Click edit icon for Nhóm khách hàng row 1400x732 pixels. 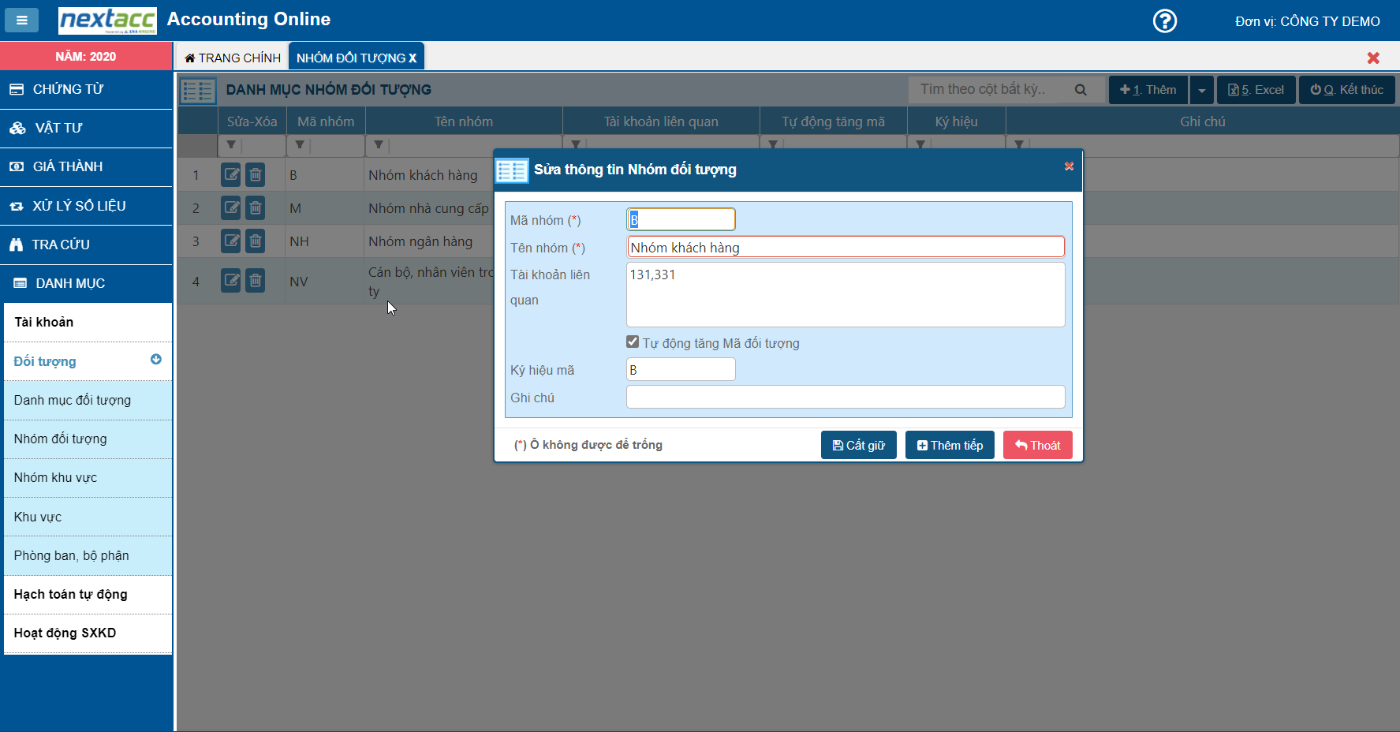[x=231, y=174]
